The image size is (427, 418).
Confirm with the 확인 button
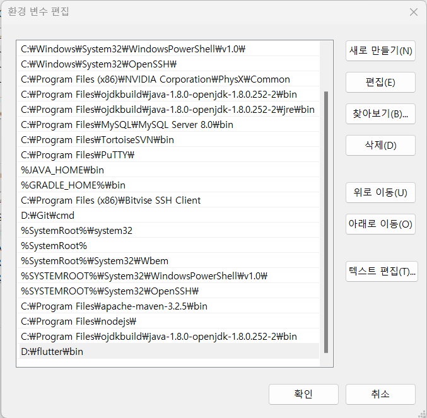click(x=303, y=394)
